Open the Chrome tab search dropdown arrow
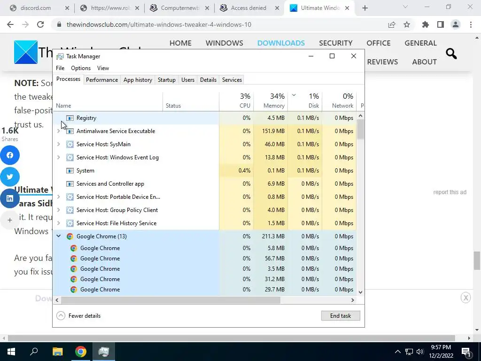The height and width of the screenshot is (361, 481). (x=405, y=7)
